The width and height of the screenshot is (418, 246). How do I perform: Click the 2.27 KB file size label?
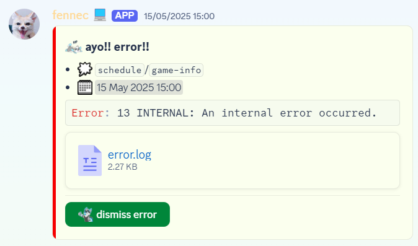[x=122, y=167]
